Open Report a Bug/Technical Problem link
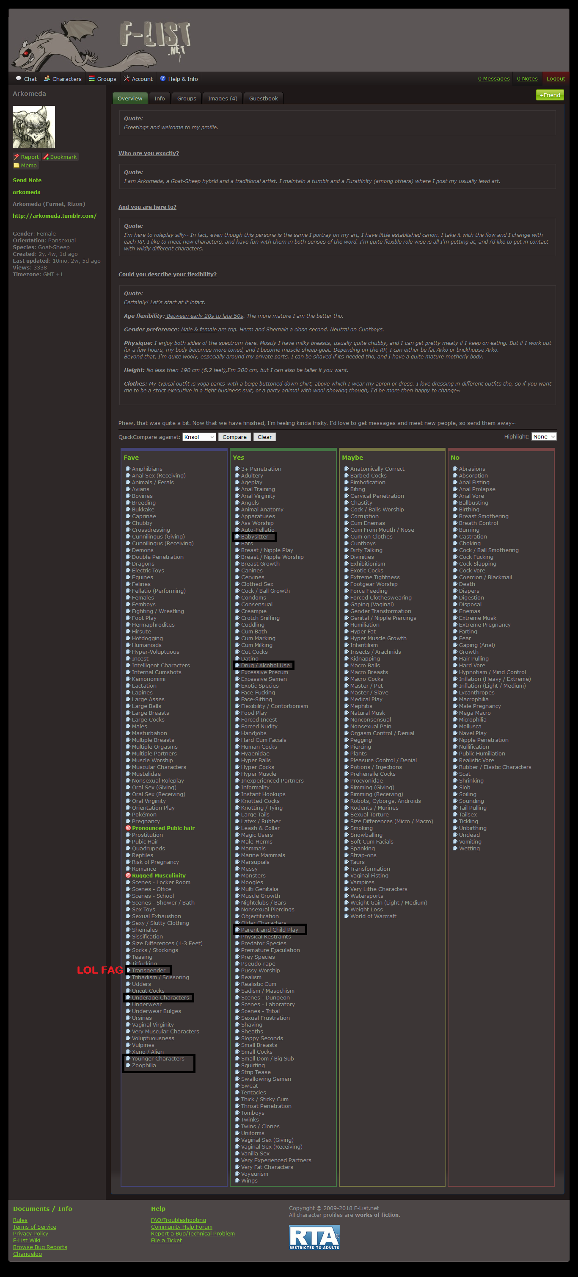 pos(193,1233)
